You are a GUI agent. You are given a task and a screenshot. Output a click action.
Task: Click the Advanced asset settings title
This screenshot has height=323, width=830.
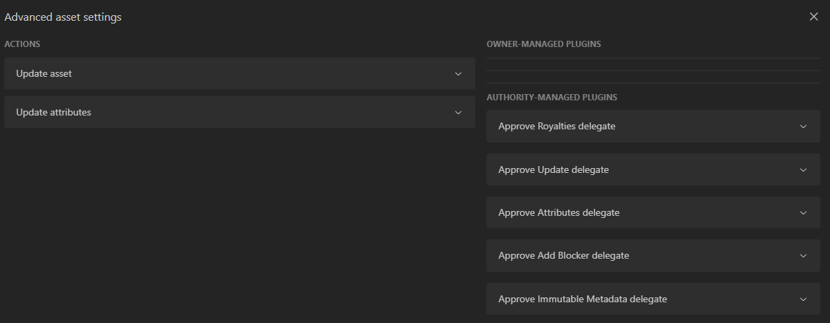(x=63, y=17)
